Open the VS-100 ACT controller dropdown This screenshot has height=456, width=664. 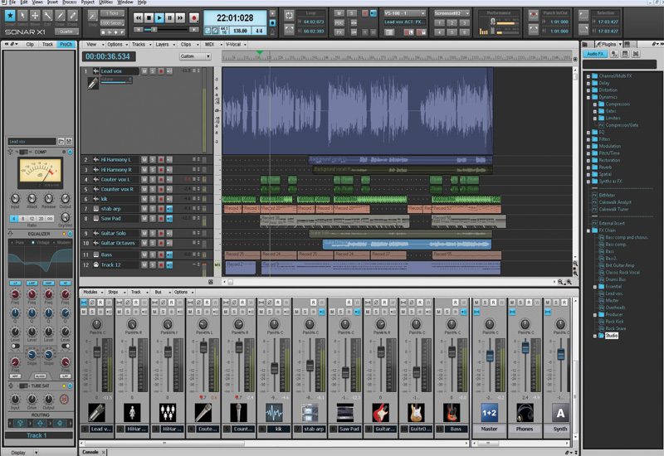point(404,13)
